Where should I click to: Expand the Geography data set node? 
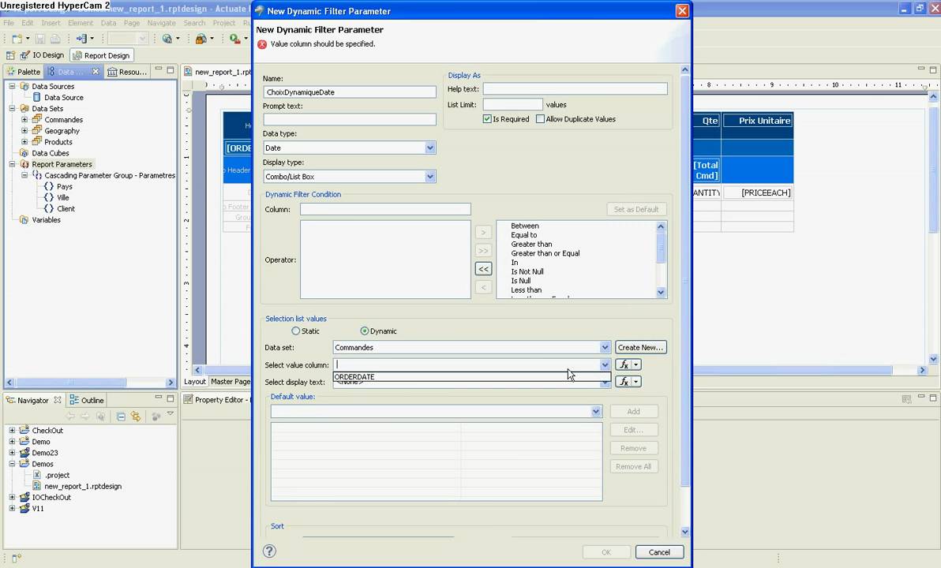pyautogui.click(x=24, y=131)
